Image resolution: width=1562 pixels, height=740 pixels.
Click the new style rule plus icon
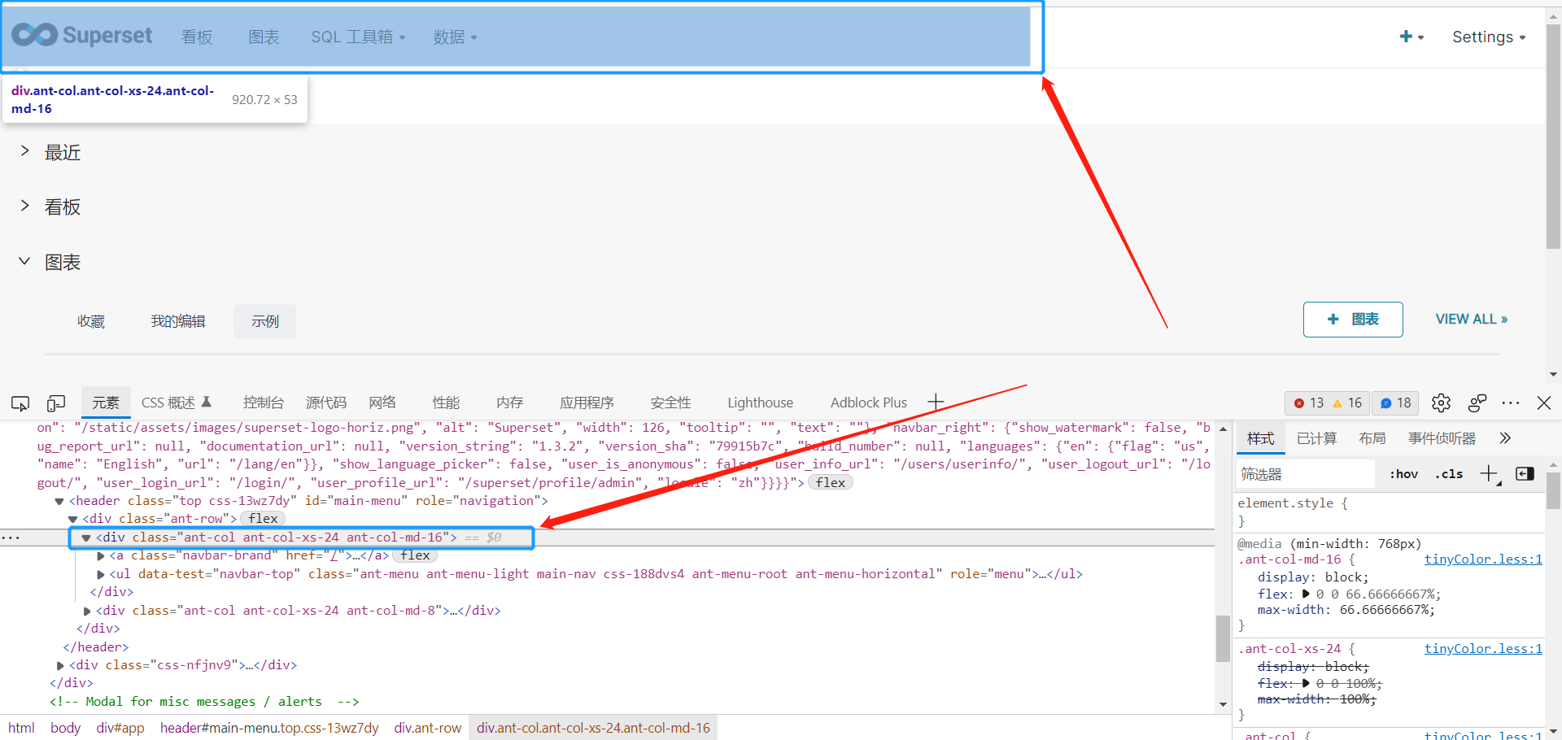tap(1489, 473)
